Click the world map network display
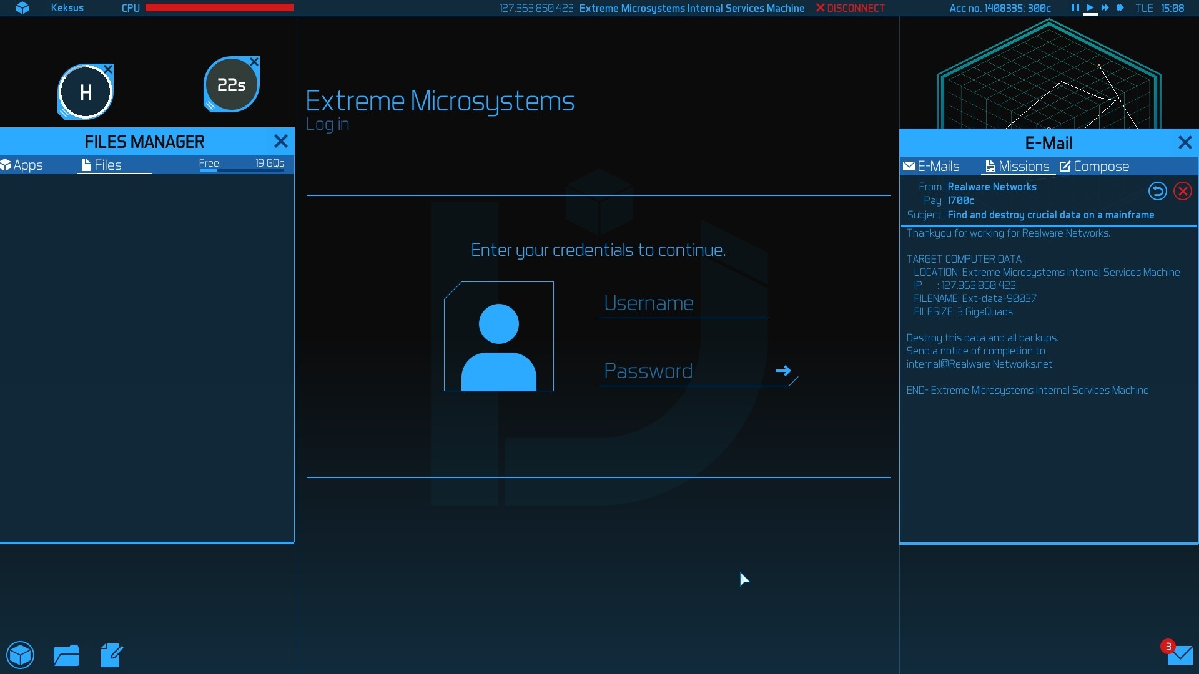The height and width of the screenshot is (674, 1199). [1049, 75]
